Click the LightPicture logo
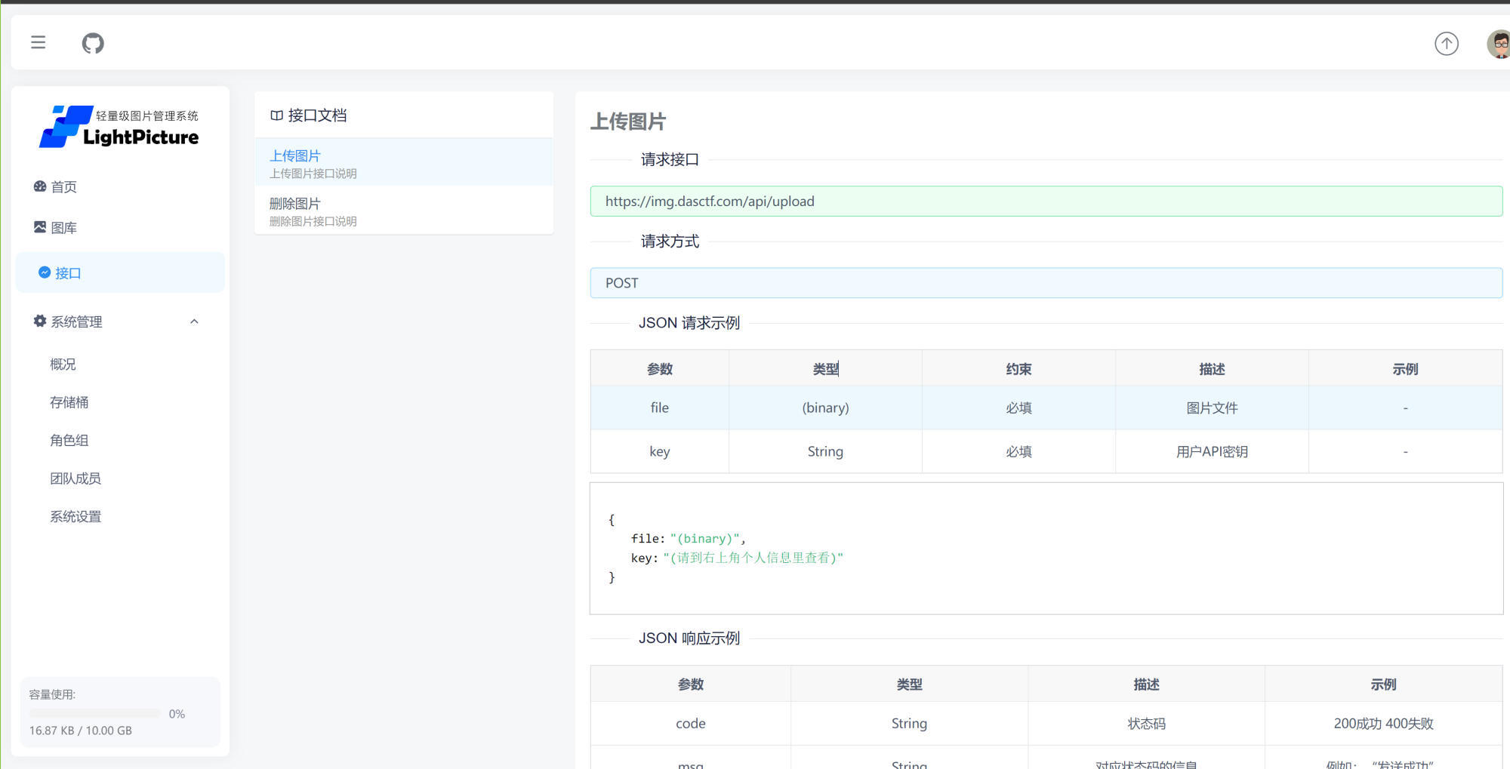Screen dimensions: 1510x769 (x=119, y=127)
